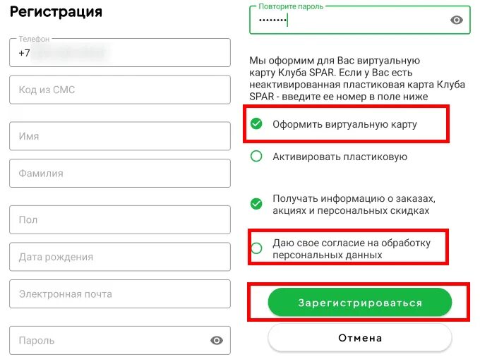This screenshot has height=357, width=480.
Task: Select the Фамилия text field
Action: pyautogui.click(x=120, y=173)
